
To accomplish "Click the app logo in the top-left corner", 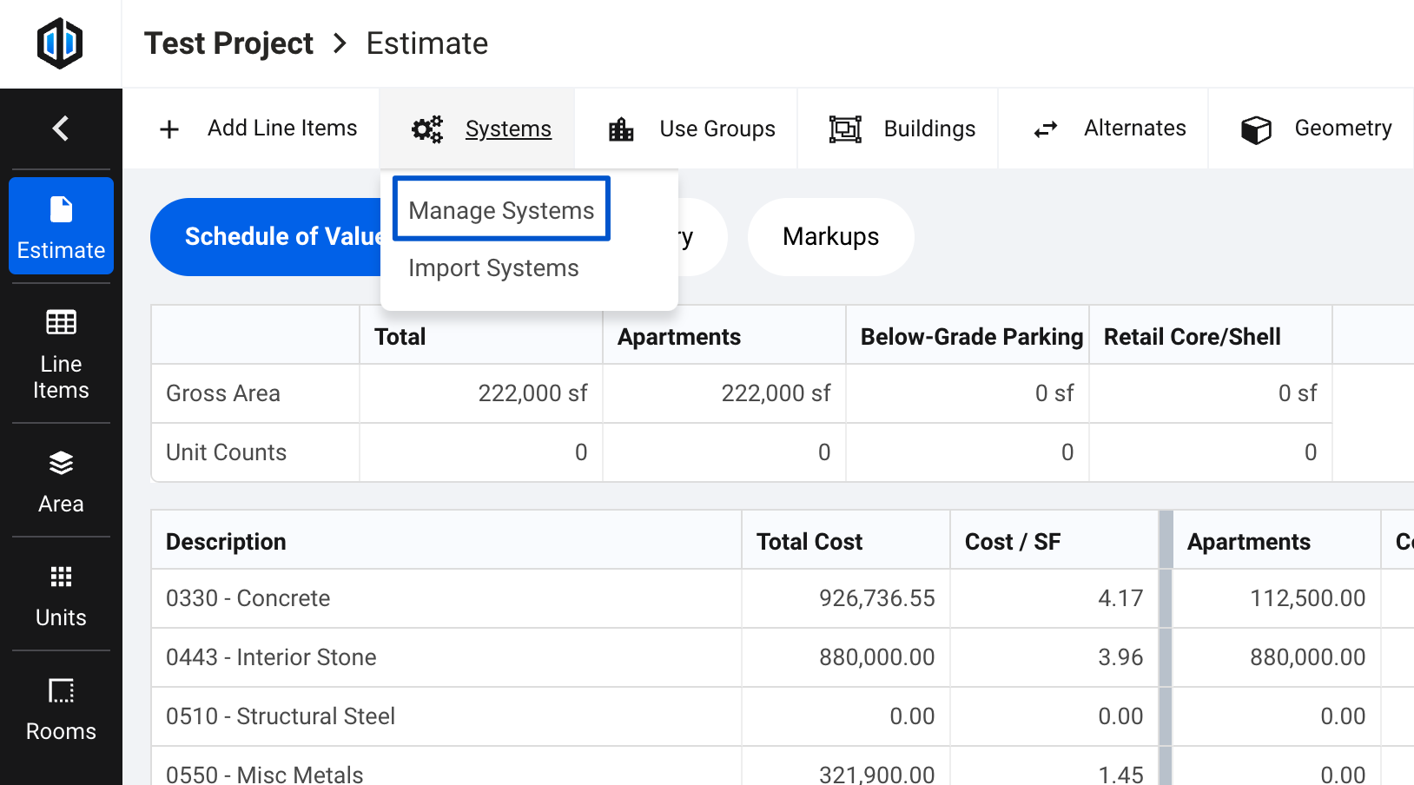I will coord(60,43).
